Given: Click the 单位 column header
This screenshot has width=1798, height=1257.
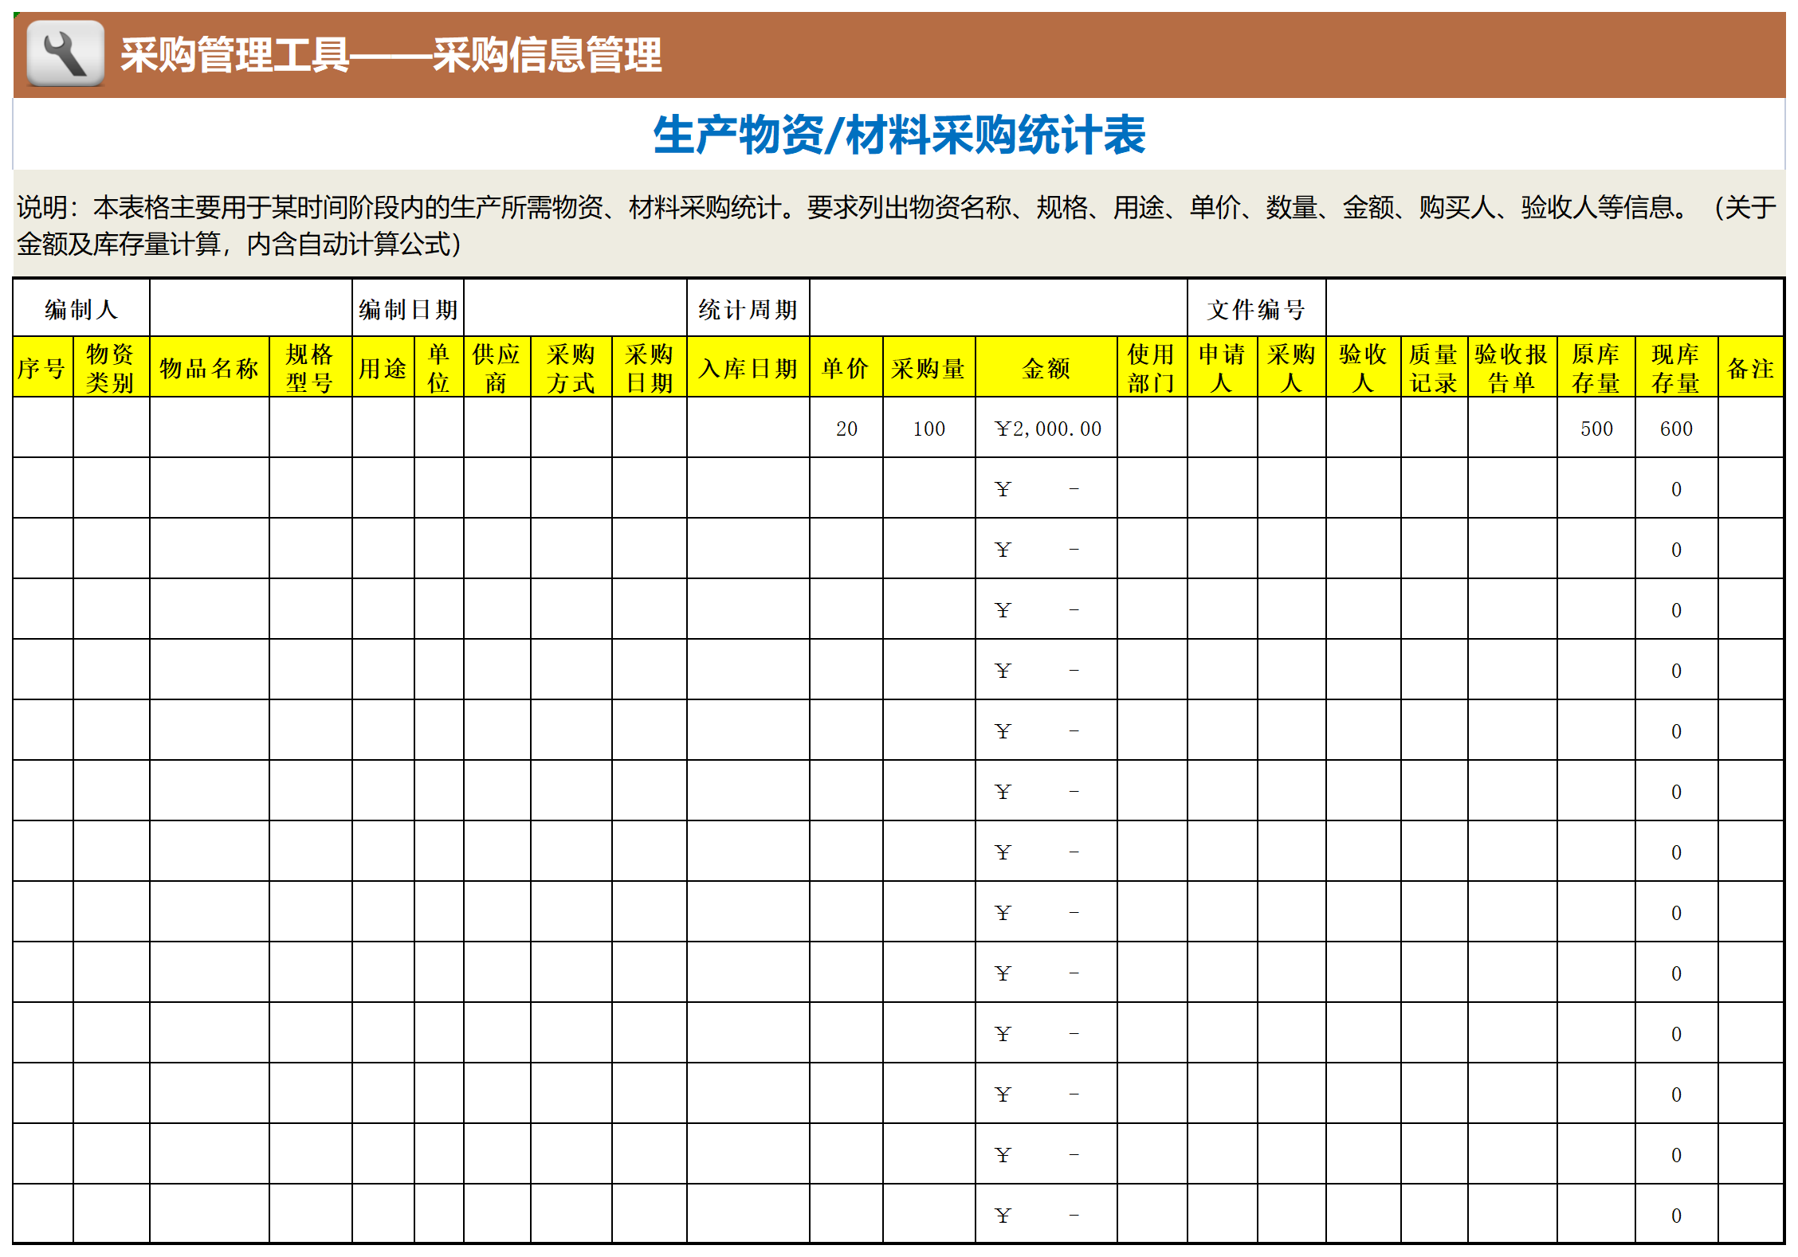Looking at the screenshot, I should [439, 367].
